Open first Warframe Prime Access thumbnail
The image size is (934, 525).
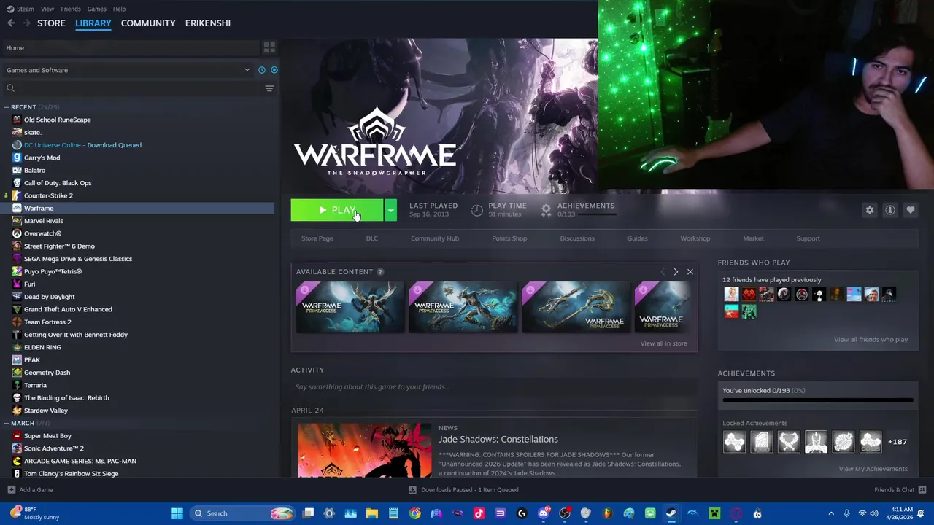pyautogui.click(x=350, y=307)
